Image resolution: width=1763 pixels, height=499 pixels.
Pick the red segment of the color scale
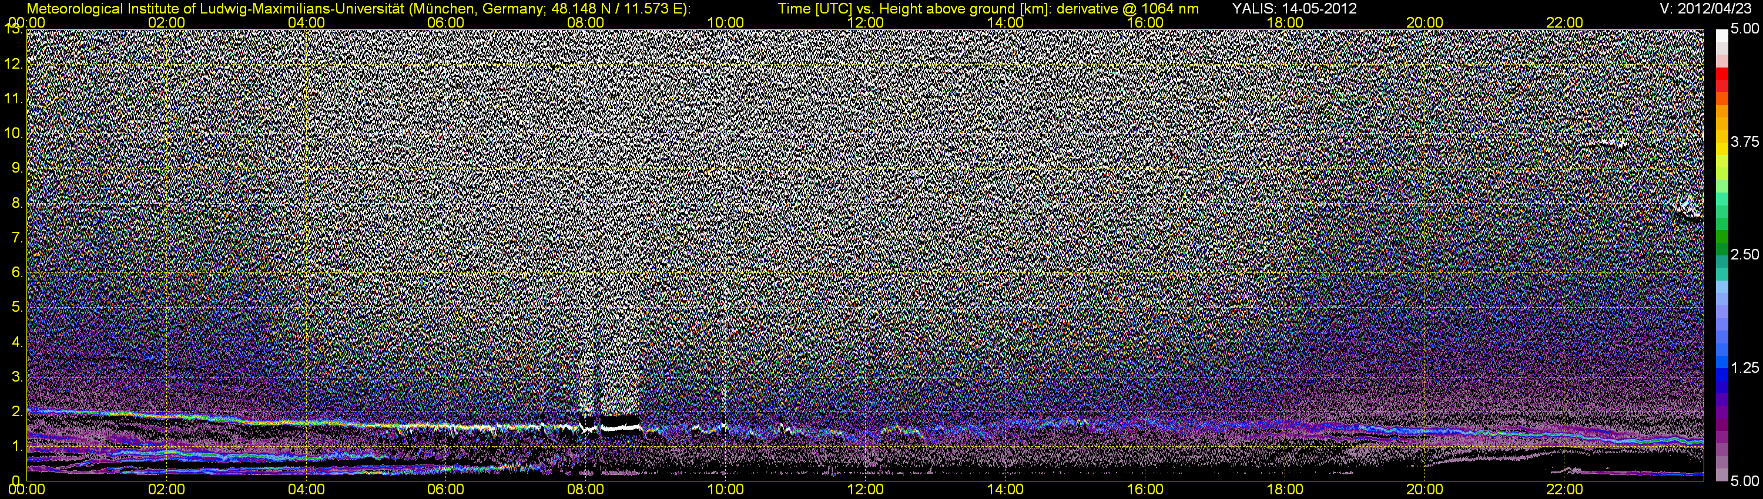point(1722,74)
